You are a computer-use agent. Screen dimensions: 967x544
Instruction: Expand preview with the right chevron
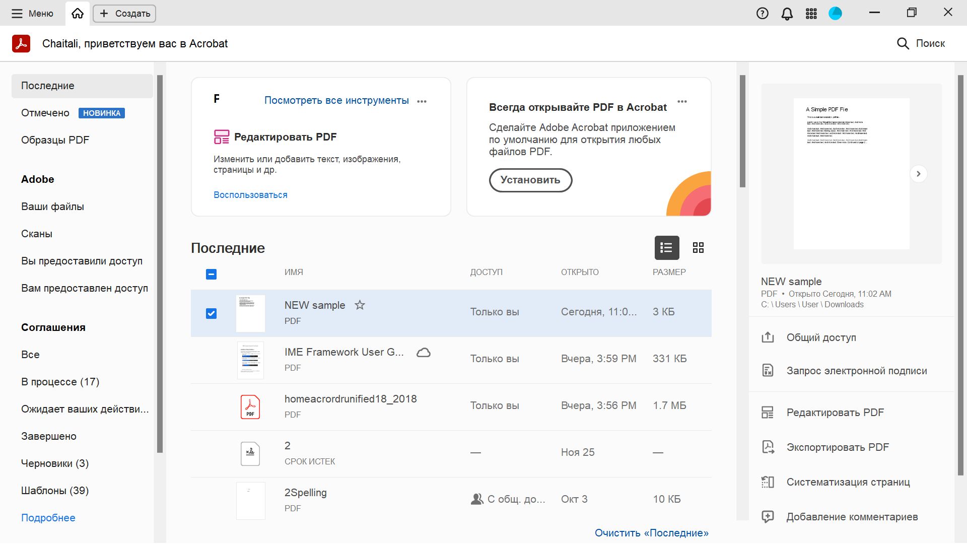coord(918,174)
